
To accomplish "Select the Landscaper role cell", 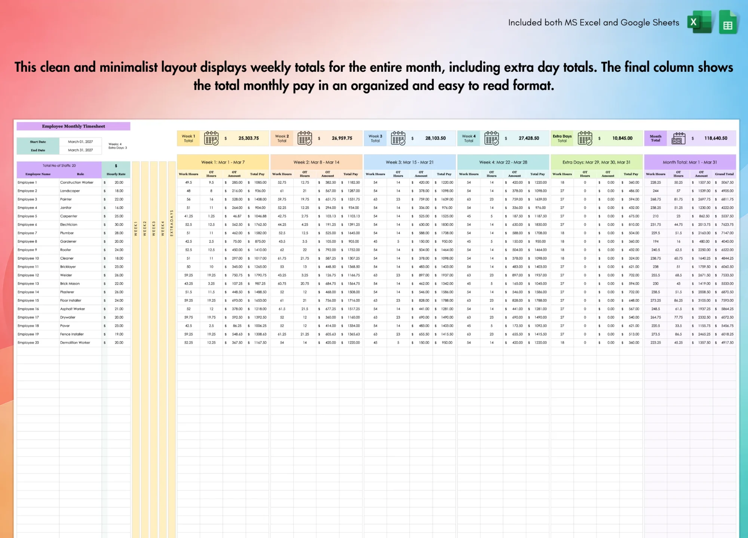I will click(x=80, y=191).
